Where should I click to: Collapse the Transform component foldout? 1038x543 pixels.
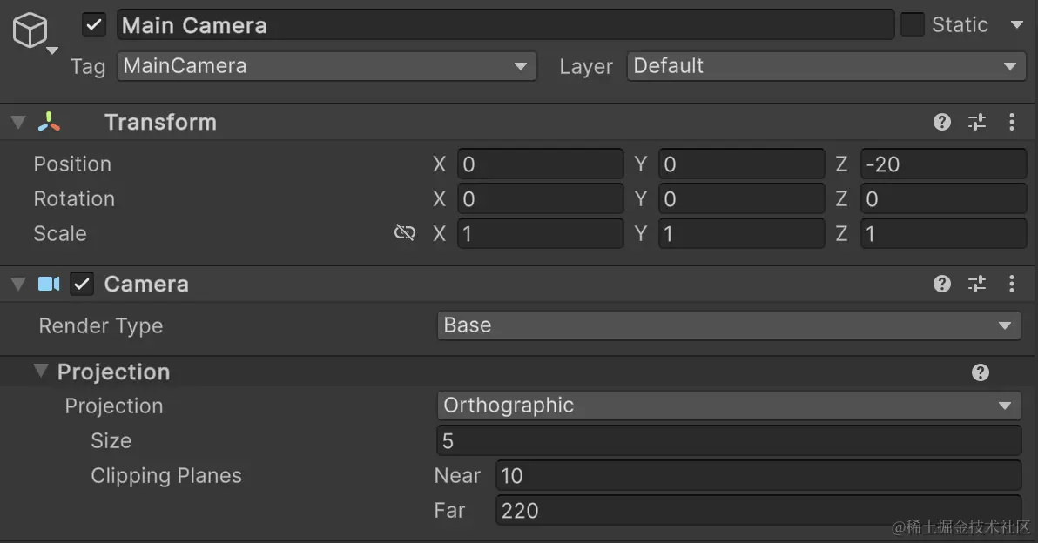[18, 122]
